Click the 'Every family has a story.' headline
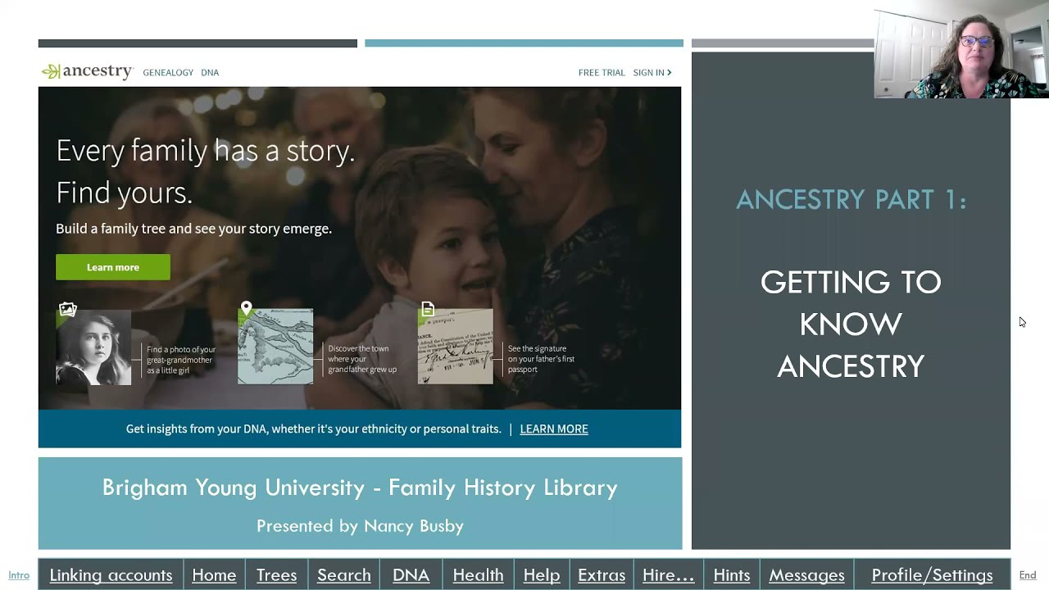This screenshot has width=1049, height=590. [206, 151]
